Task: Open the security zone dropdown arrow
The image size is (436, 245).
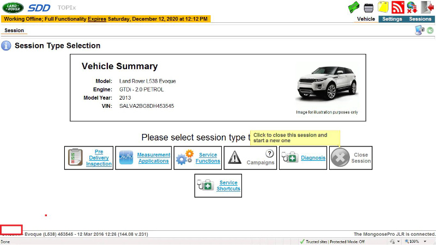Action: coord(398,242)
